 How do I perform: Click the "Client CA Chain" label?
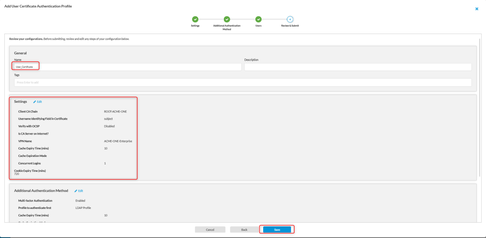point(28,111)
